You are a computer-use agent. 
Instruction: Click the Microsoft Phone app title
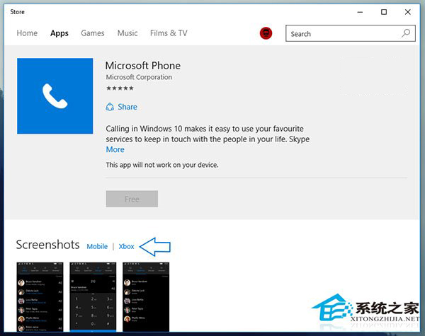tap(143, 66)
